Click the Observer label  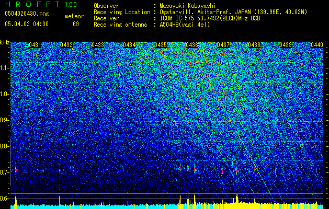pos(106,6)
